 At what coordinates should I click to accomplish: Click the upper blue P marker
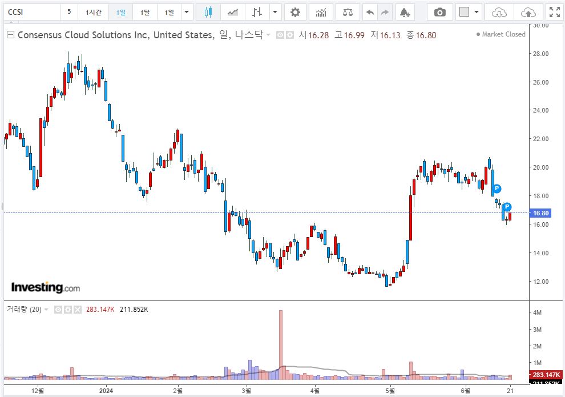[497, 189]
